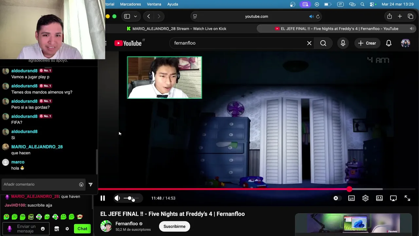Open the YouTube account avatar menu
419x236 pixels.
tap(406, 43)
